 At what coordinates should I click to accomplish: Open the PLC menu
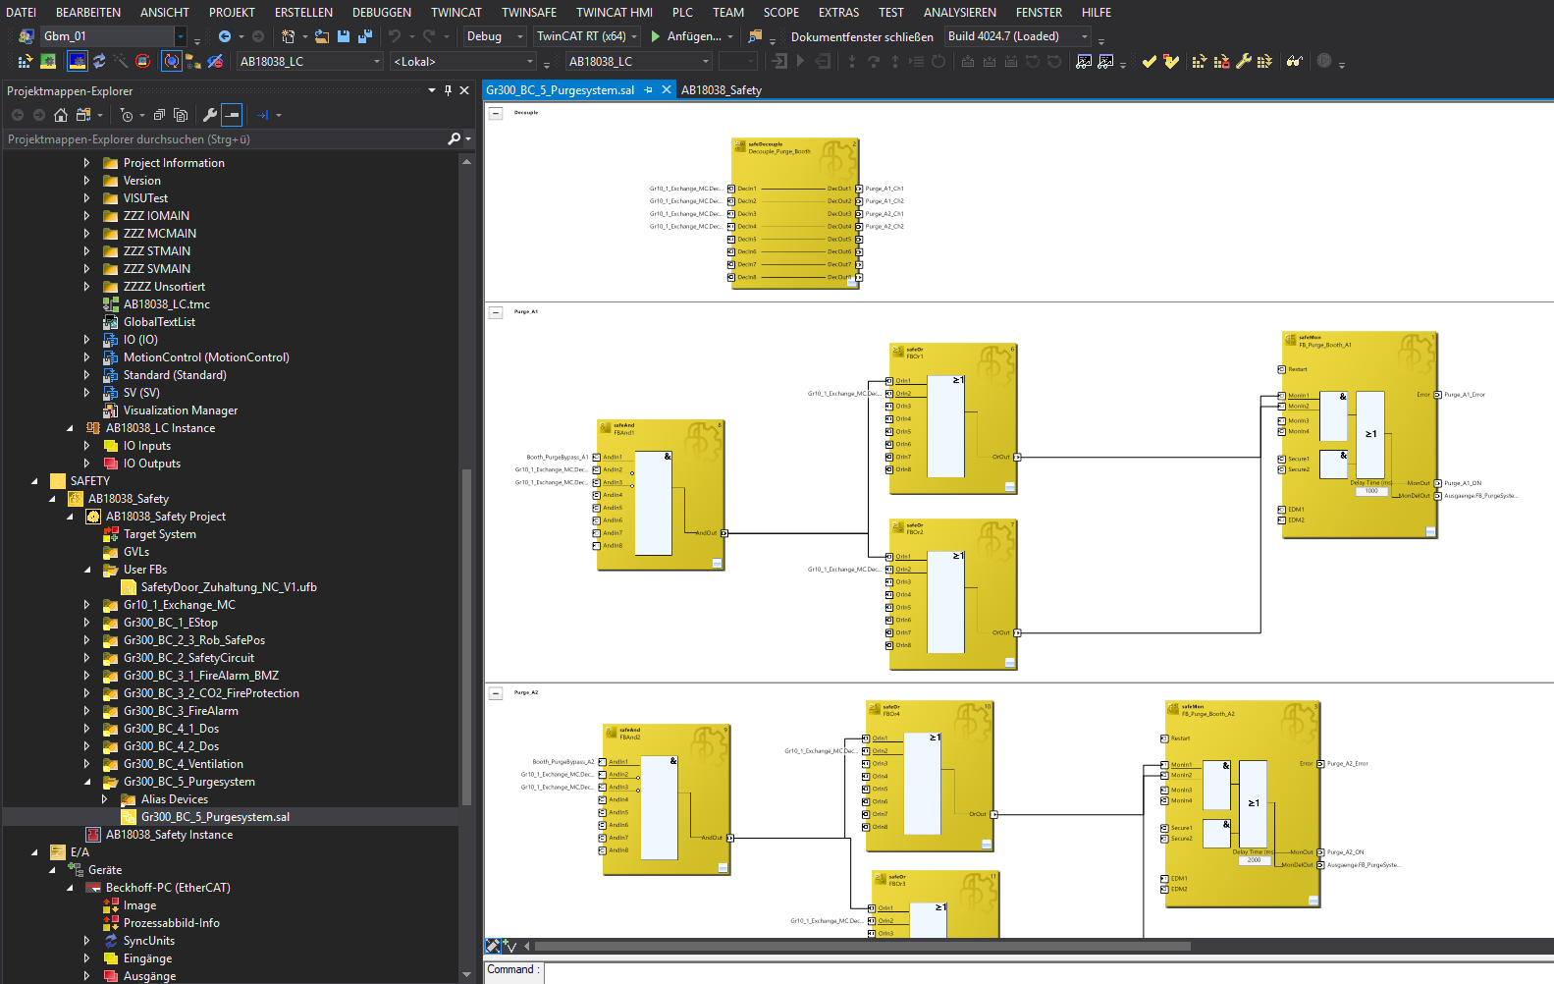[682, 12]
